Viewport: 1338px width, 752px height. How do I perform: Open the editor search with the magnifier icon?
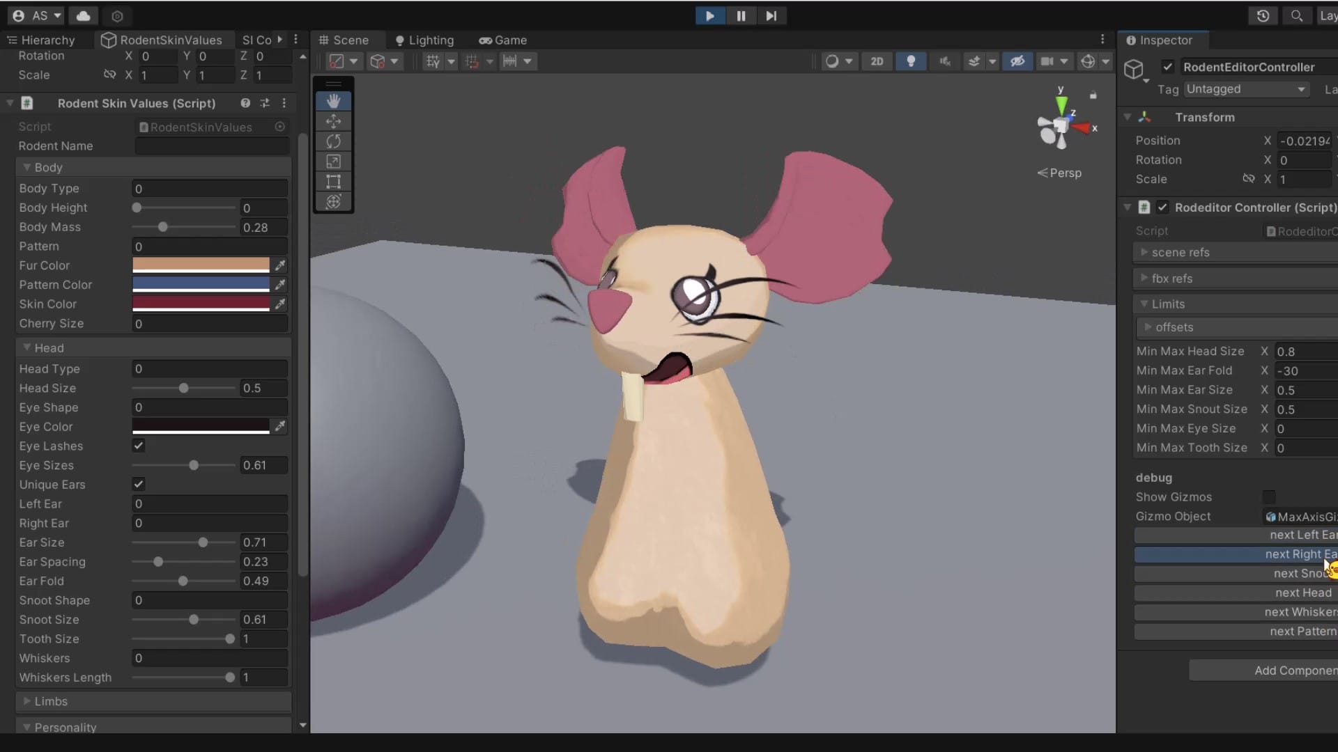[1297, 15]
